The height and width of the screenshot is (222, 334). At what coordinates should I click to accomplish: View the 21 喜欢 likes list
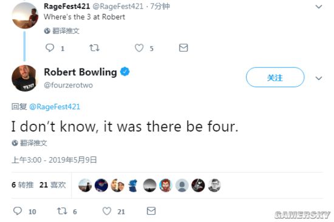[x=53, y=185]
